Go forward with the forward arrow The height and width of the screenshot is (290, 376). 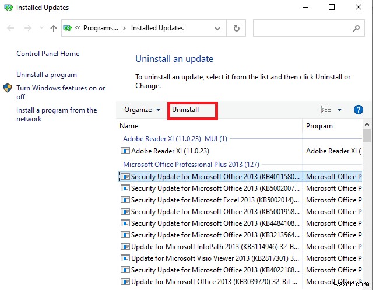point(28,28)
